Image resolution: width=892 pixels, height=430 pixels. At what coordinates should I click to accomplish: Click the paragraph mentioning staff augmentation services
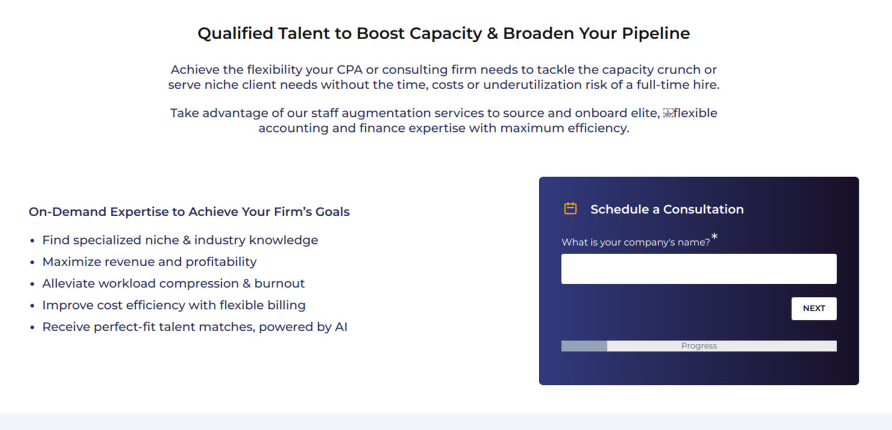[x=444, y=120]
